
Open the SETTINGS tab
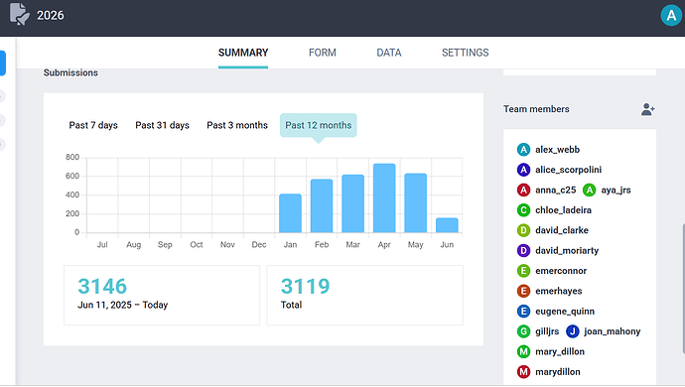tap(466, 53)
